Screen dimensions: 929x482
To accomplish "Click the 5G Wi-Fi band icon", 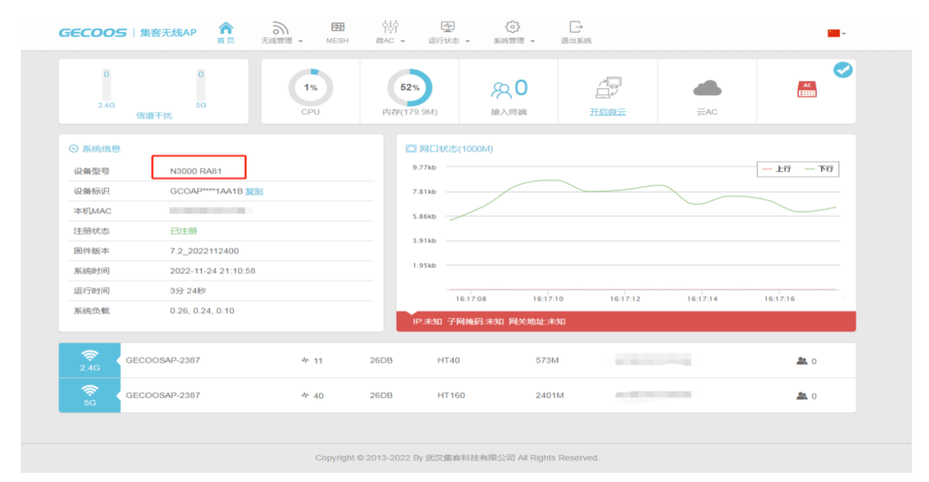I will point(89,395).
